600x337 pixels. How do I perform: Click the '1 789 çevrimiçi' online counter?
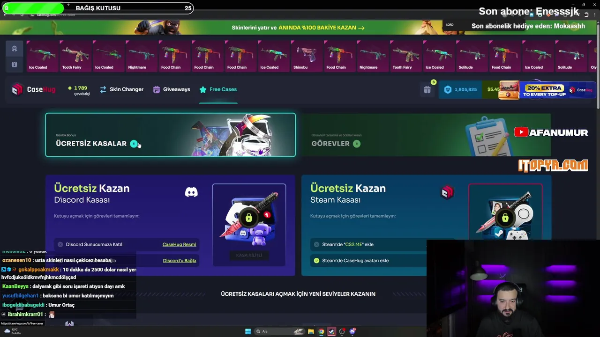pos(79,90)
